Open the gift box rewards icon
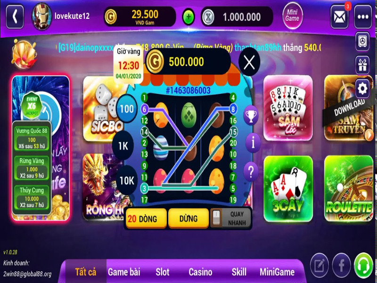 (362, 65)
